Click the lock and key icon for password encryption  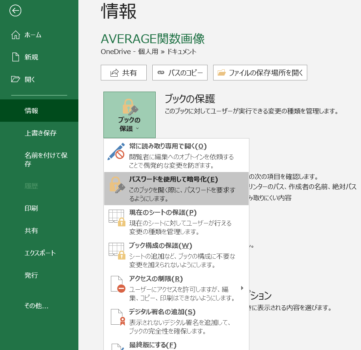116,185
